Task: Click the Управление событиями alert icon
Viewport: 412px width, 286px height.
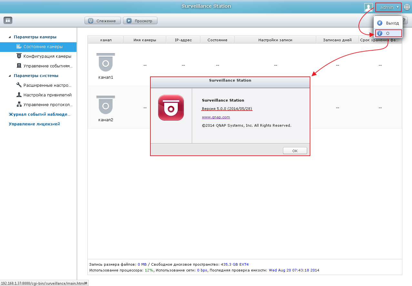Action: point(19,66)
